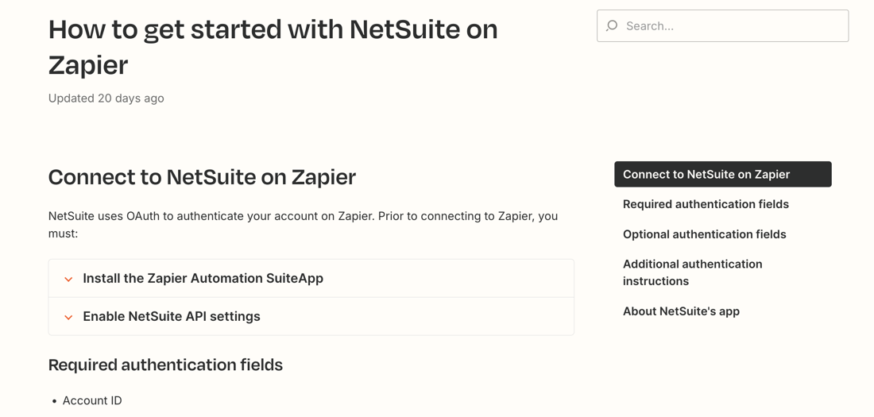This screenshot has width=874, height=417.
Task: Click the bullet dot before Account ID
Action: point(54,402)
